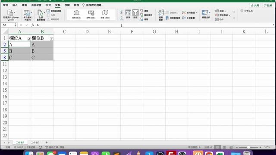Zoom out with minus button

pos(237,147)
